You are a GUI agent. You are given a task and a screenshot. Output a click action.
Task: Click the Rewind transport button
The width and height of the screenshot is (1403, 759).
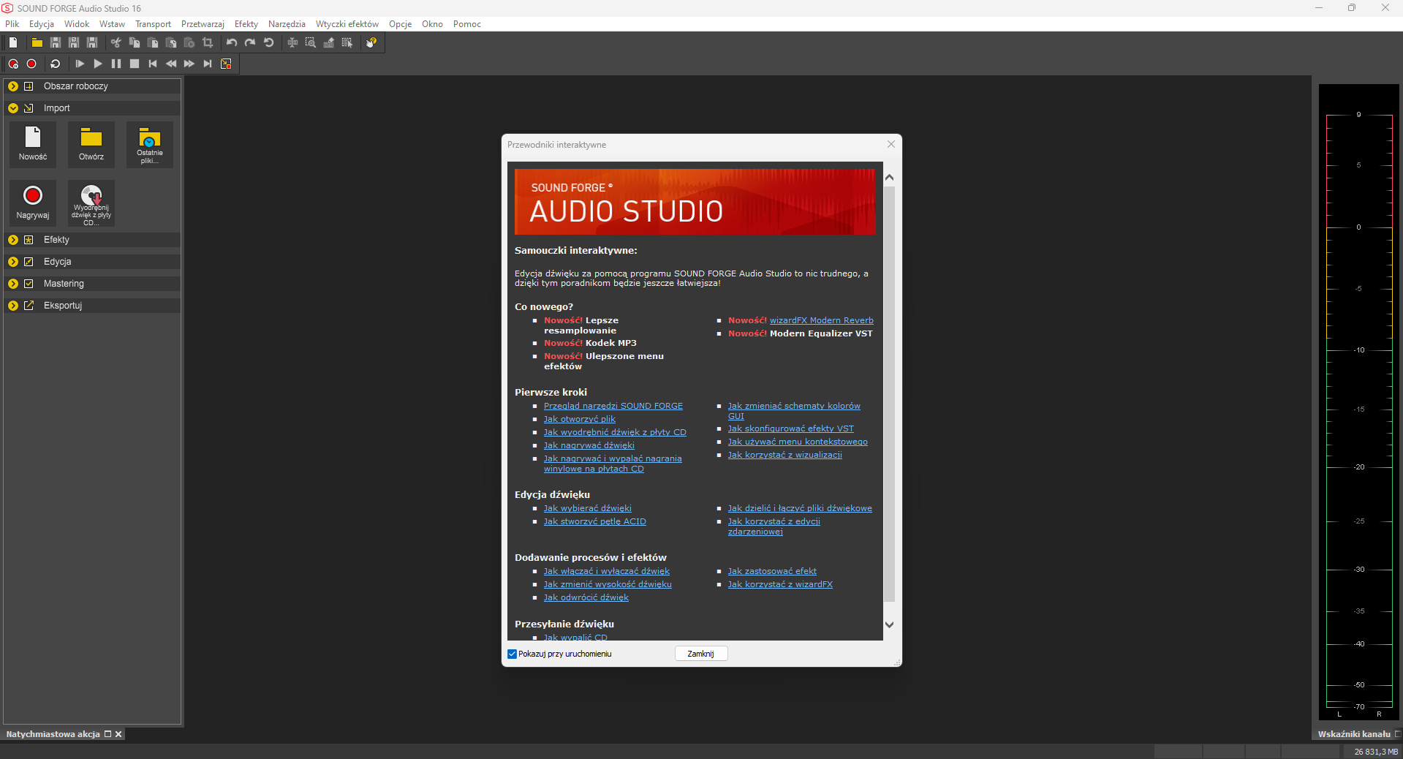[x=171, y=64]
